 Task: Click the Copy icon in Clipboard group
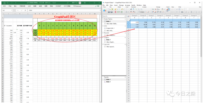(x=134, y=9)
